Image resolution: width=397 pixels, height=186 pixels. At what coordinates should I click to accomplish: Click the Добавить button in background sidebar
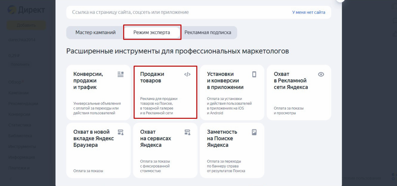(26, 25)
